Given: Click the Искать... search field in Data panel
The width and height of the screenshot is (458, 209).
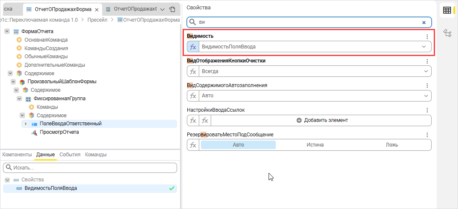Looking at the screenshot, I should (90, 168).
